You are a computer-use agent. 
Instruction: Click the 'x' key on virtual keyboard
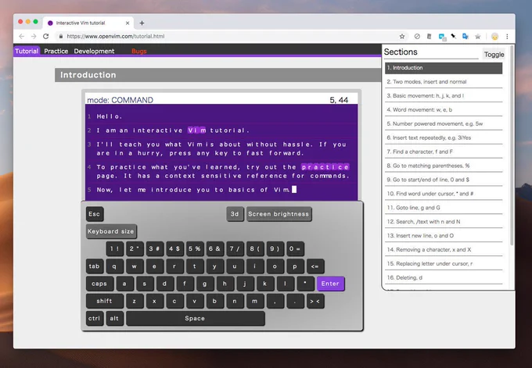154,302
